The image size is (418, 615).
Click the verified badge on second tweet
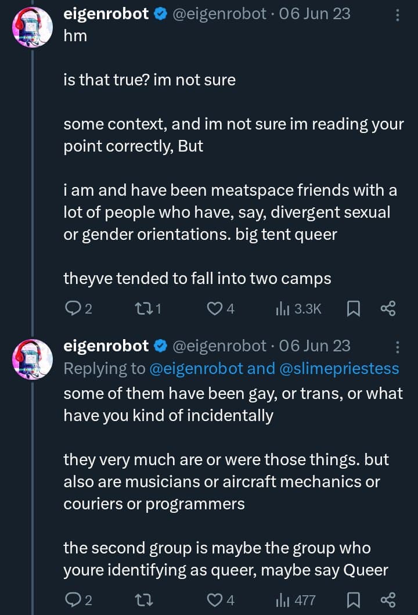point(160,347)
